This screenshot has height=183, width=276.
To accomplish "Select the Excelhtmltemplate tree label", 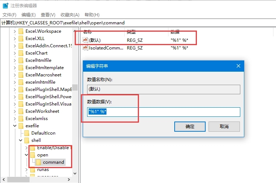I will pos(44,68).
